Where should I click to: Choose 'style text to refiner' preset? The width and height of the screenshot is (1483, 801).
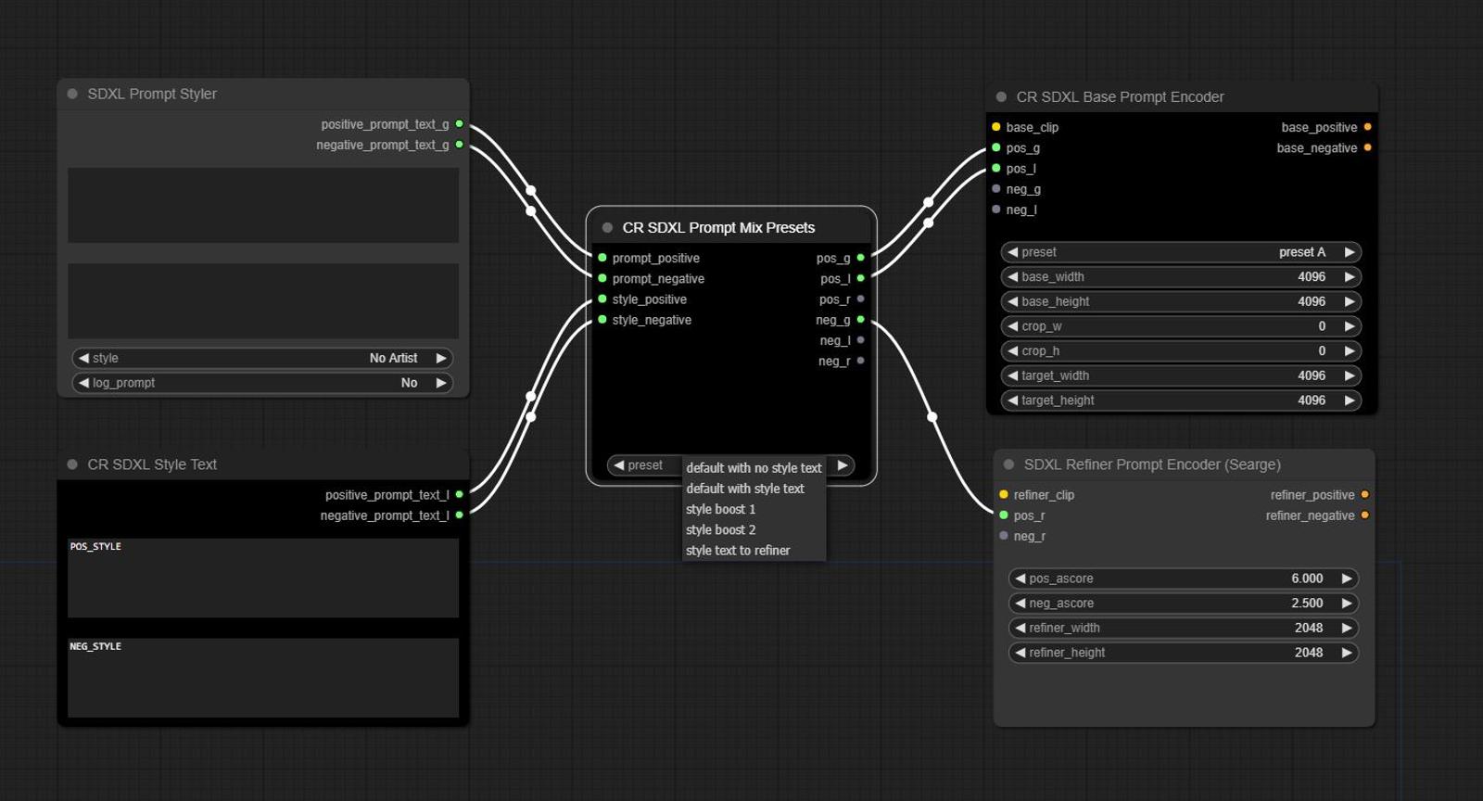coord(754,551)
